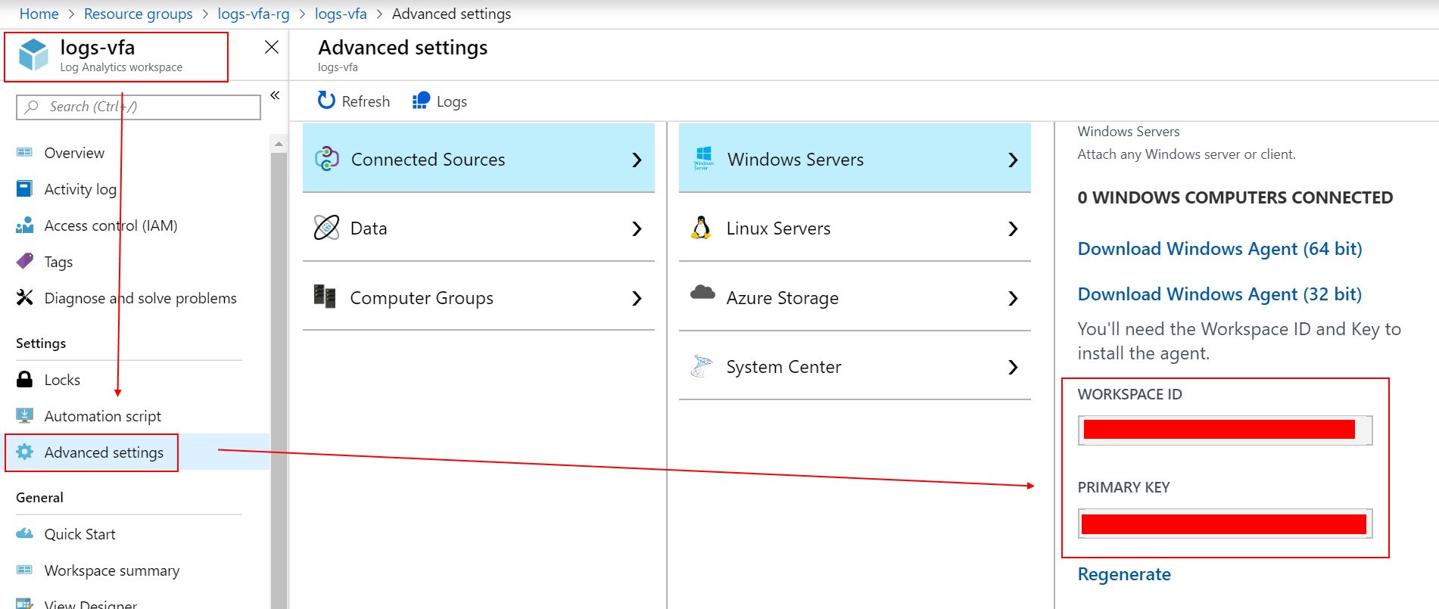This screenshot has height=609, width=1439.
Task: Expand Data chevron
Action: 637,229
